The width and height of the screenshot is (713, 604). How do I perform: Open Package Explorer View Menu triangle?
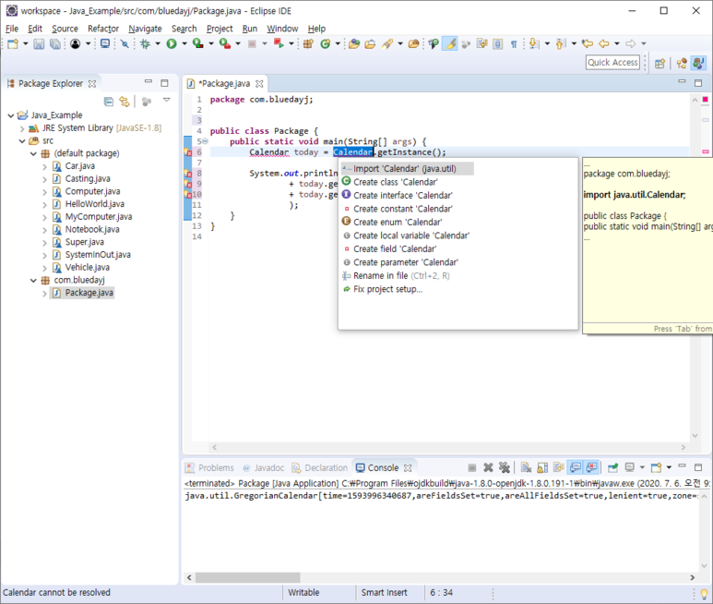[167, 100]
